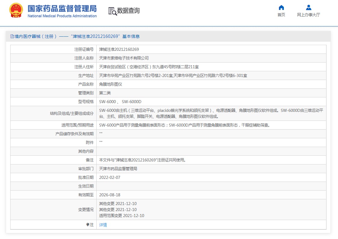Click the National Medical Products Administration text
Image resolution: width=338 pixels, height=239 pixels.
62,16
